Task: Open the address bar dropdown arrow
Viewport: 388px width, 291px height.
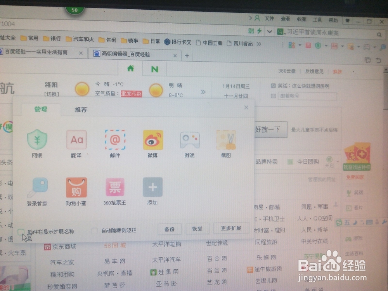Action: pos(269,32)
